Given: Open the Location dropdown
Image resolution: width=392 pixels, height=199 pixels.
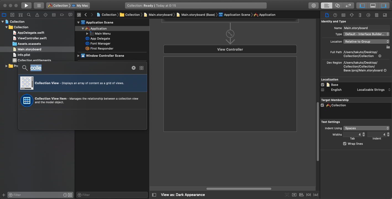Looking at the screenshot, I should (366, 42).
